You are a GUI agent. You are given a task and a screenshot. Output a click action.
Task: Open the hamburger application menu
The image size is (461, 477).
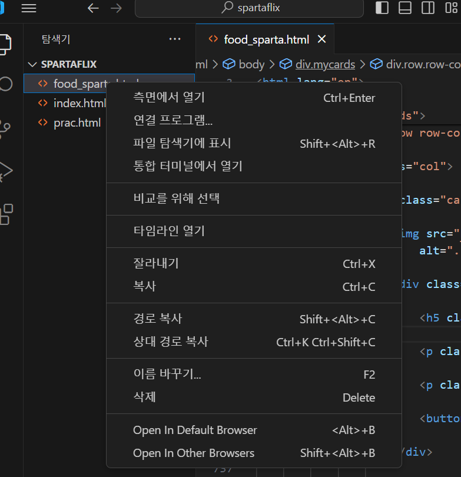[29, 8]
